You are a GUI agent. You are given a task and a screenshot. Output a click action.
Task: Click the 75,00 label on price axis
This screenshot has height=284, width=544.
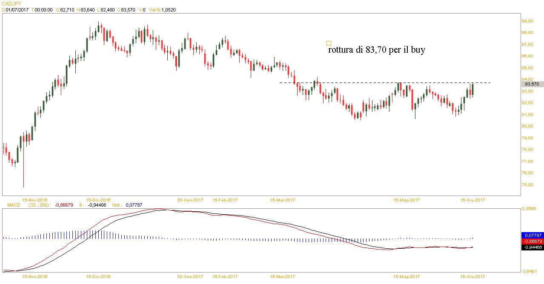530,185
